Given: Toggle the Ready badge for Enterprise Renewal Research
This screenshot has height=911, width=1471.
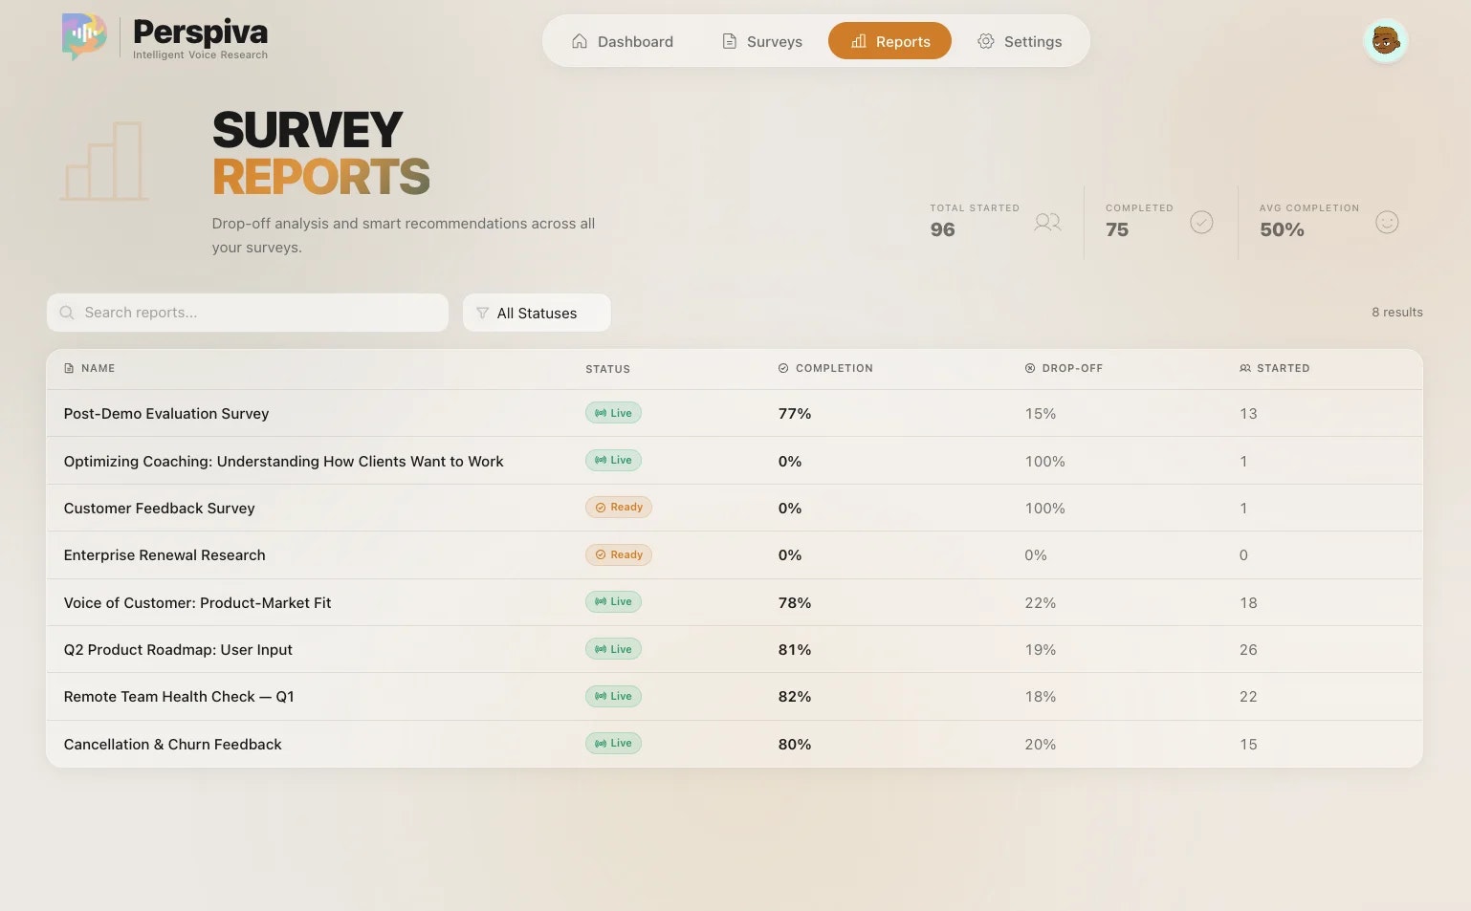Looking at the screenshot, I should pyautogui.click(x=619, y=554).
